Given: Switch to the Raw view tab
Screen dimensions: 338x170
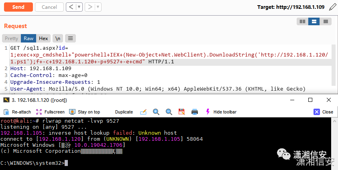Looking at the screenshot, I should point(29,38).
